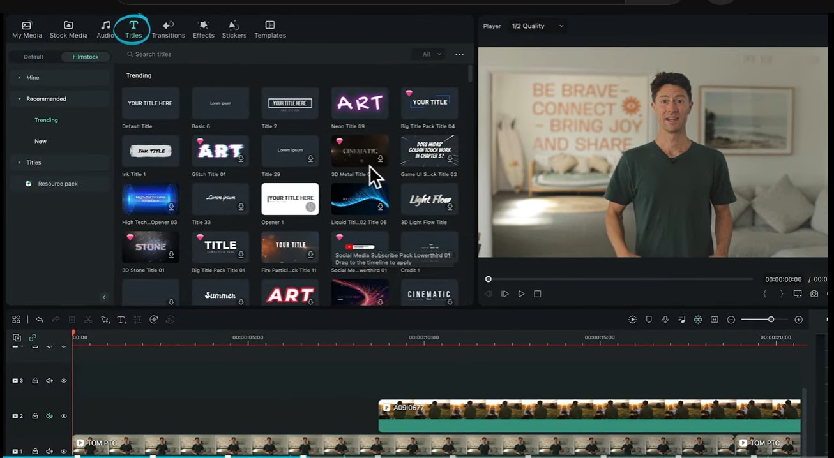Expand the Titles category
This screenshot has height=458, width=834.
pos(60,163)
